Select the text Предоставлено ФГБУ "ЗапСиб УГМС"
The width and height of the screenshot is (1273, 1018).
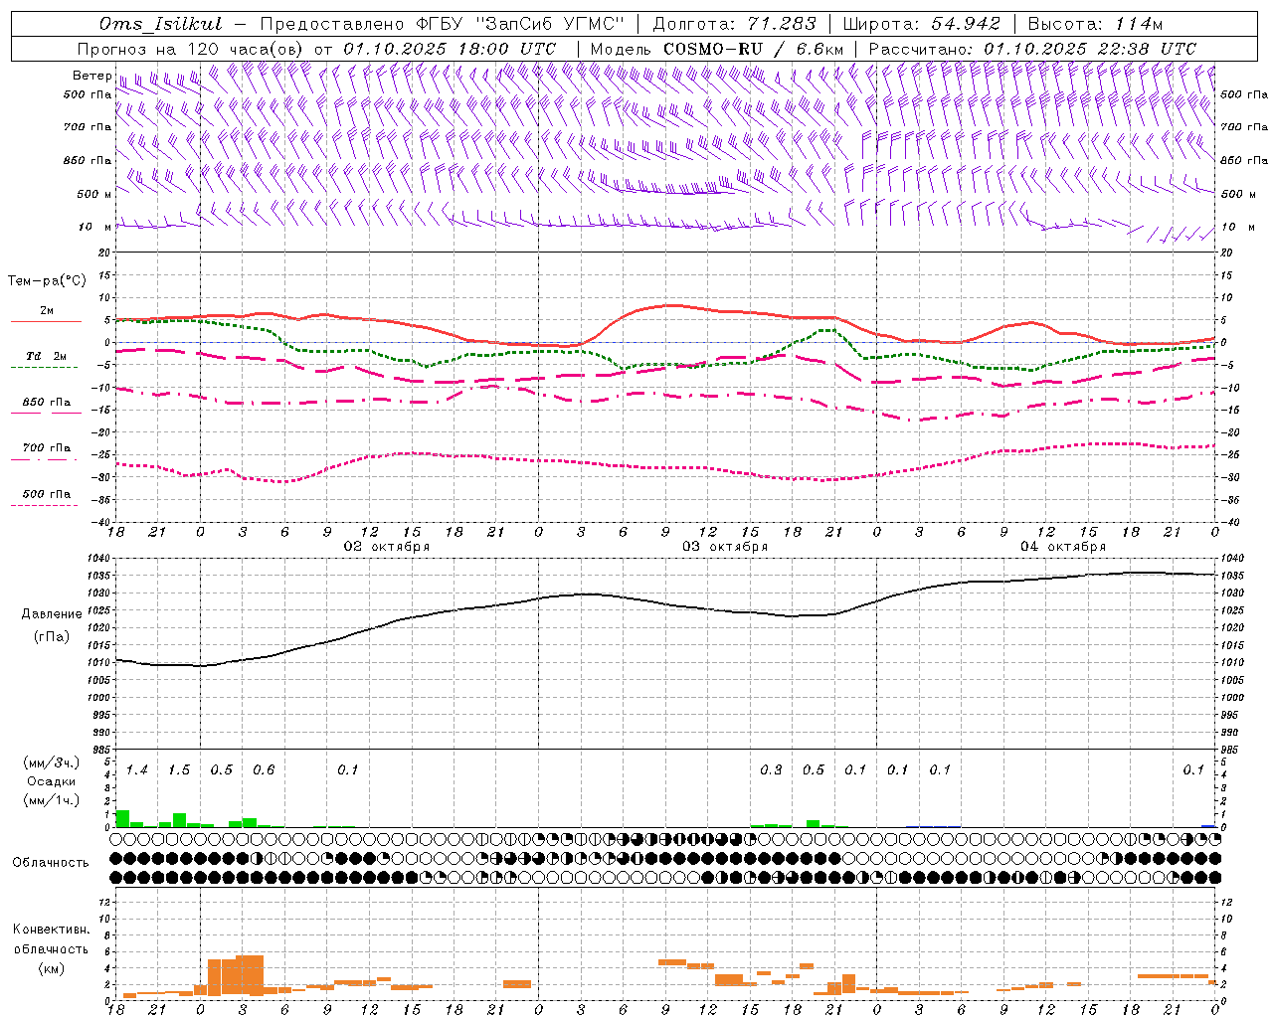442,24
